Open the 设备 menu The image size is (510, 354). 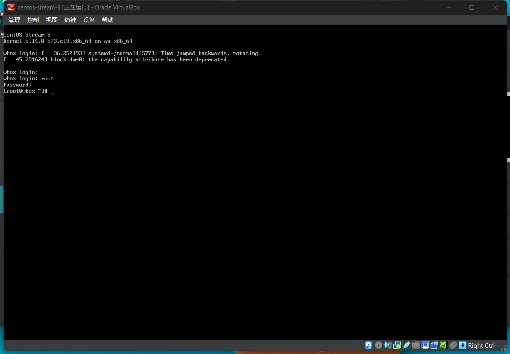[89, 20]
